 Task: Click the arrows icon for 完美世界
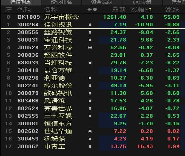90,109
